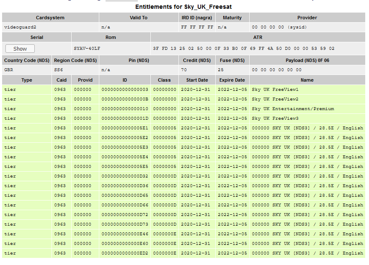Select the Entitlements for Sky_UK_Freesat title
Screen dimensions: 369x265
[x=183, y=7]
